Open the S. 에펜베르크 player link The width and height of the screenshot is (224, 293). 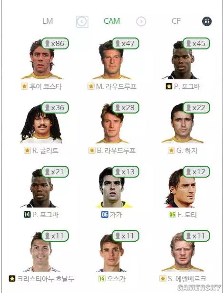click(x=183, y=279)
